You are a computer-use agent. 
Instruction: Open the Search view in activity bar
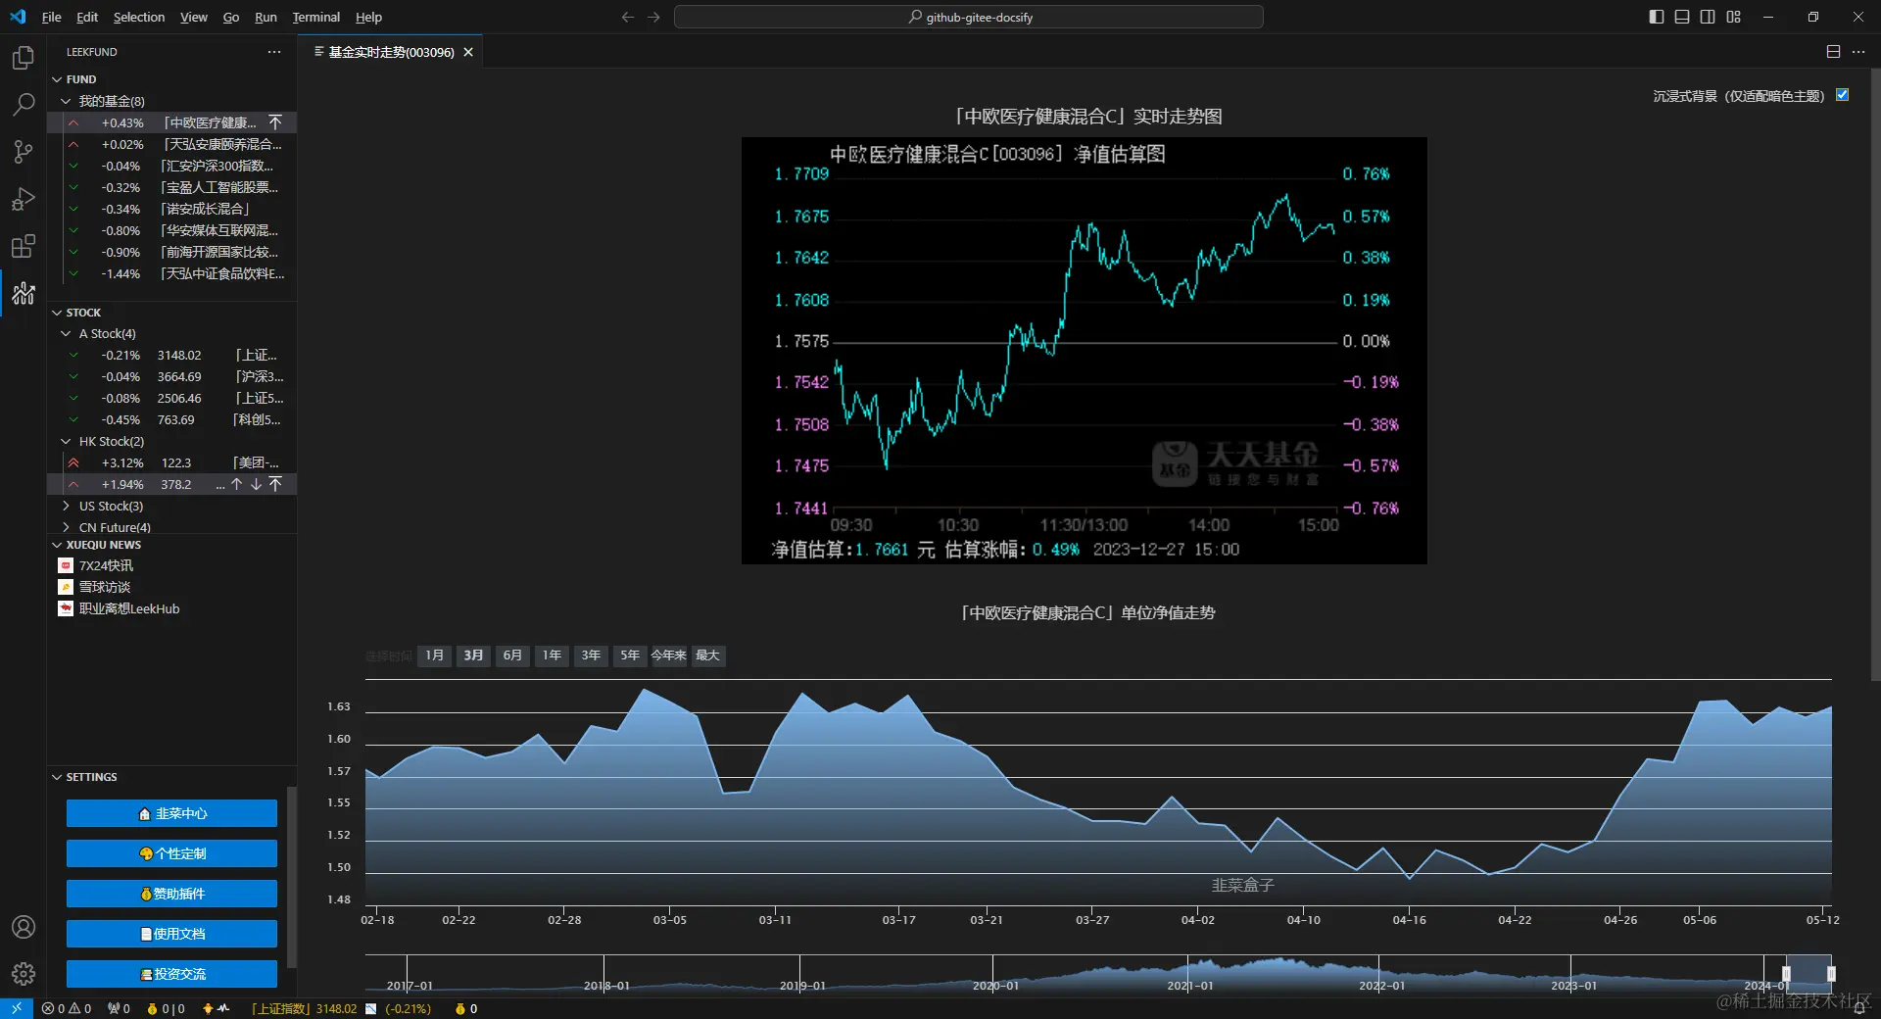24,104
